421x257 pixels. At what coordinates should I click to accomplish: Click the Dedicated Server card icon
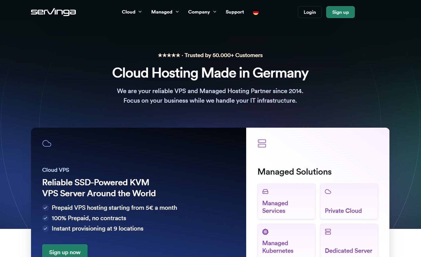(328, 232)
